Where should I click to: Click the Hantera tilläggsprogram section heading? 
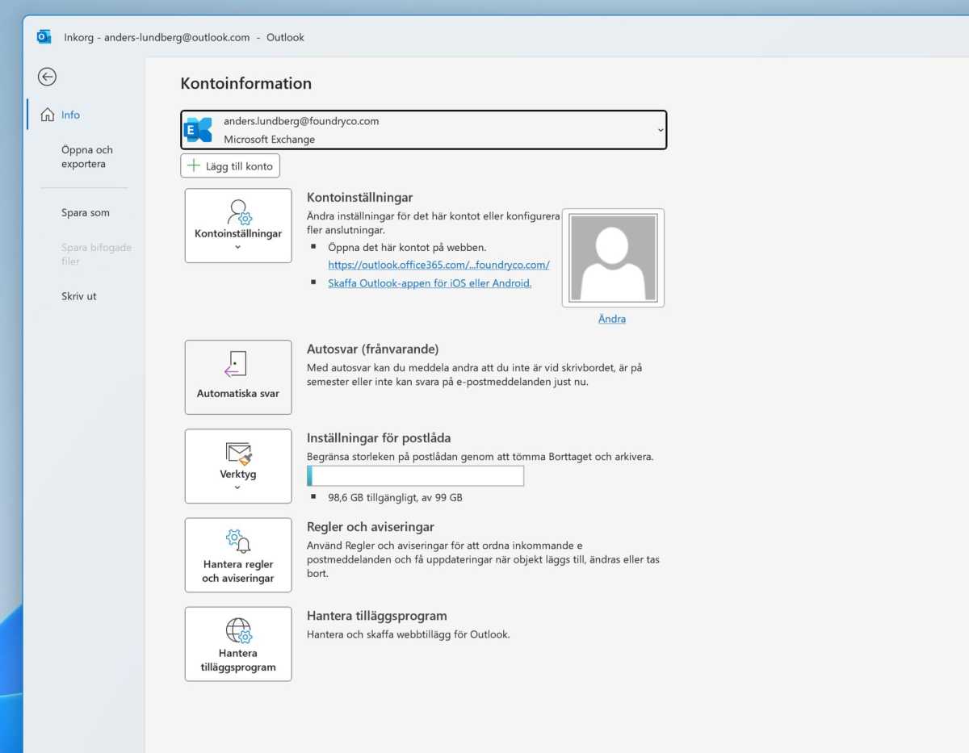click(x=377, y=616)
